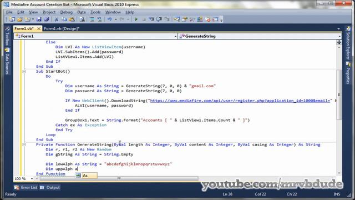Click the Properties Window toolbar icon
Screen dimensions: 355x200
[x=185, y=19]
